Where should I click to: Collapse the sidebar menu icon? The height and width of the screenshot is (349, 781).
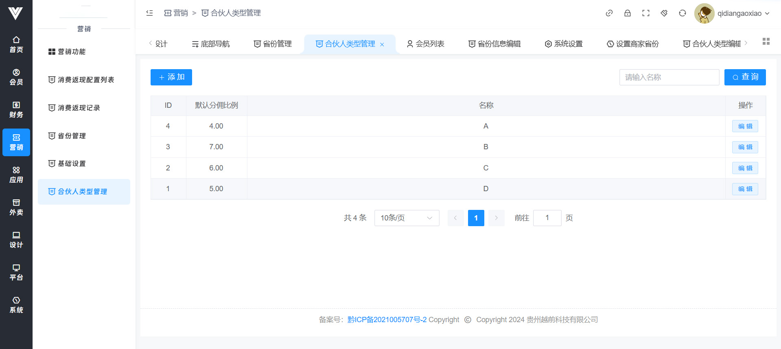coord(149,13)
